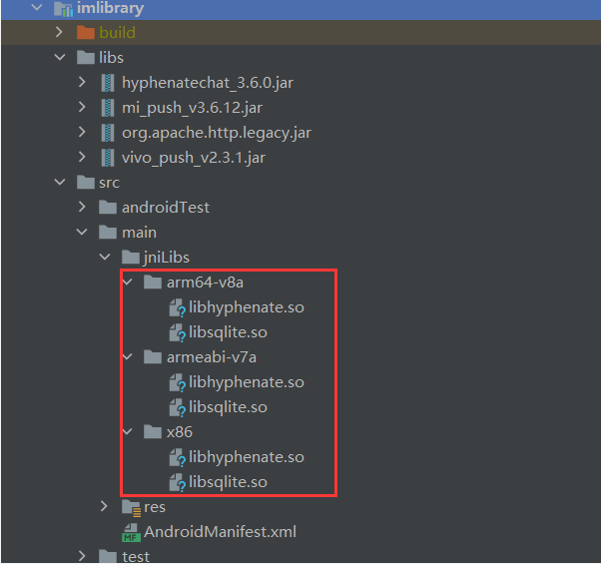601x564 pixels.
Task: Expand vivo_push_v2.3.1.jar contents
Action: click(x=82, y=157)
